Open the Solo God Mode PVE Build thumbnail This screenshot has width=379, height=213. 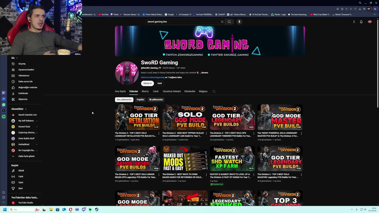[185, 117]
